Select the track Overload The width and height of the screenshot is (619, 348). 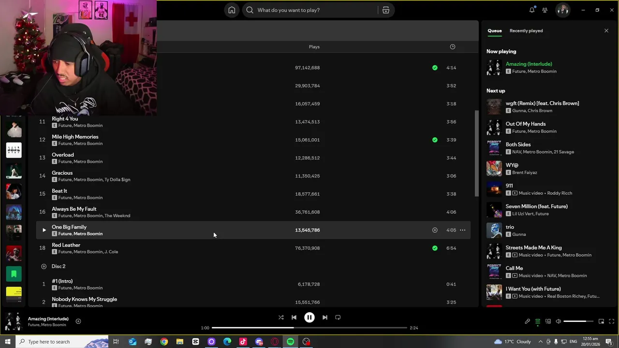click(x=63, y=155)
